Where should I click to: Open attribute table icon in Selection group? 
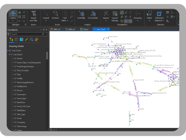[167, 12]
